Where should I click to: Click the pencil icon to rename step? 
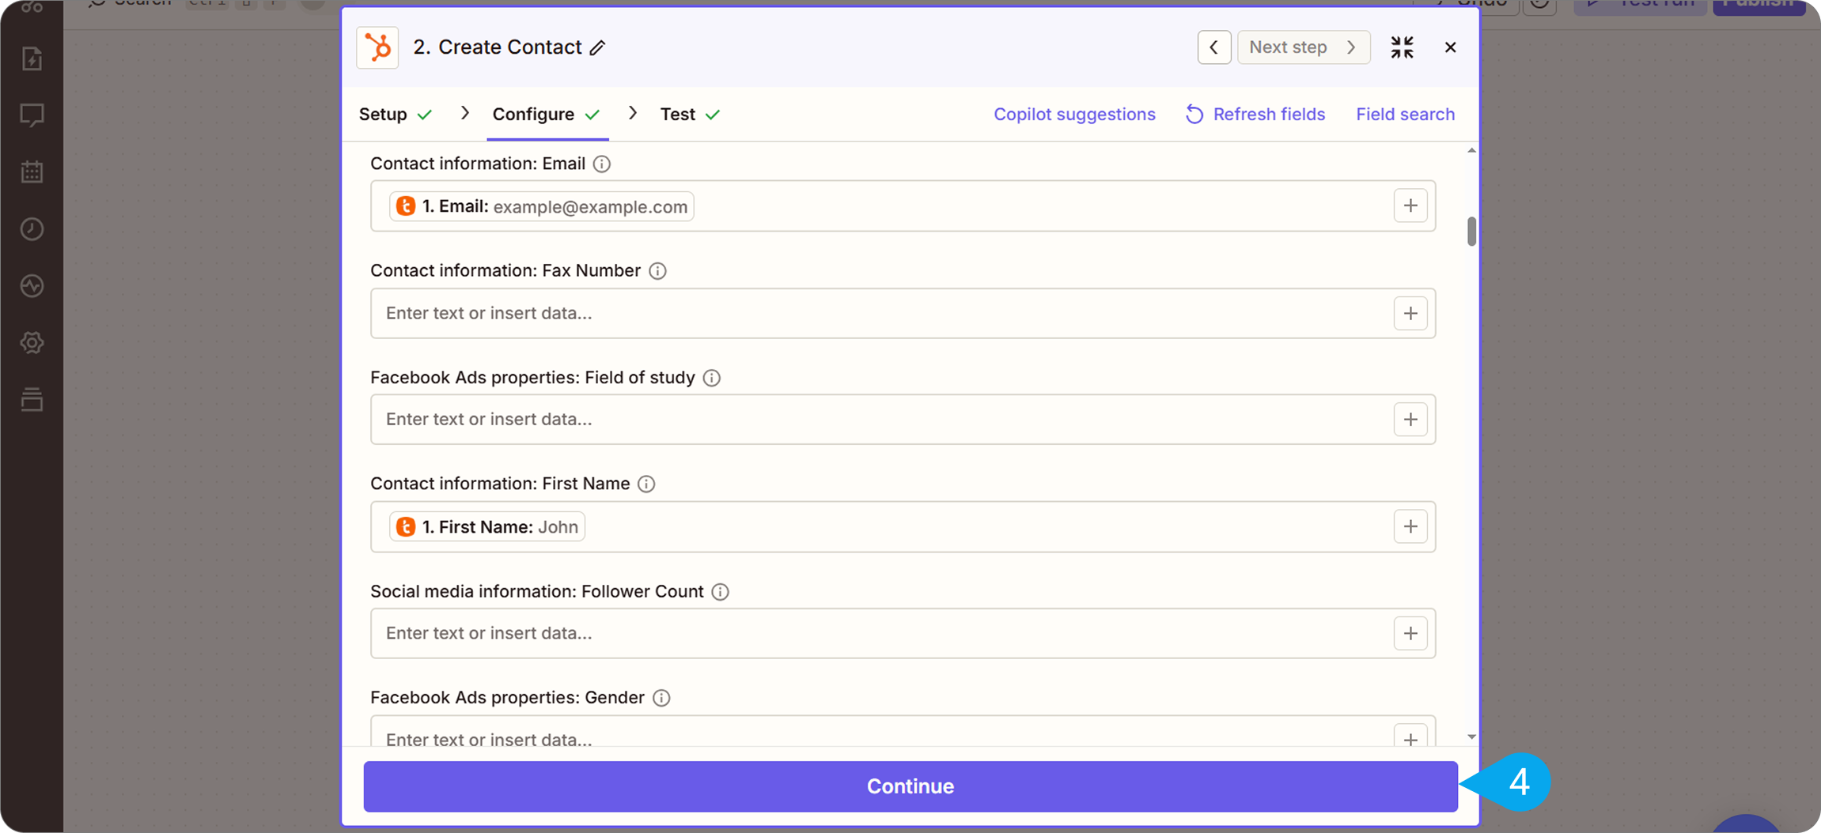(x=598, y=48)
